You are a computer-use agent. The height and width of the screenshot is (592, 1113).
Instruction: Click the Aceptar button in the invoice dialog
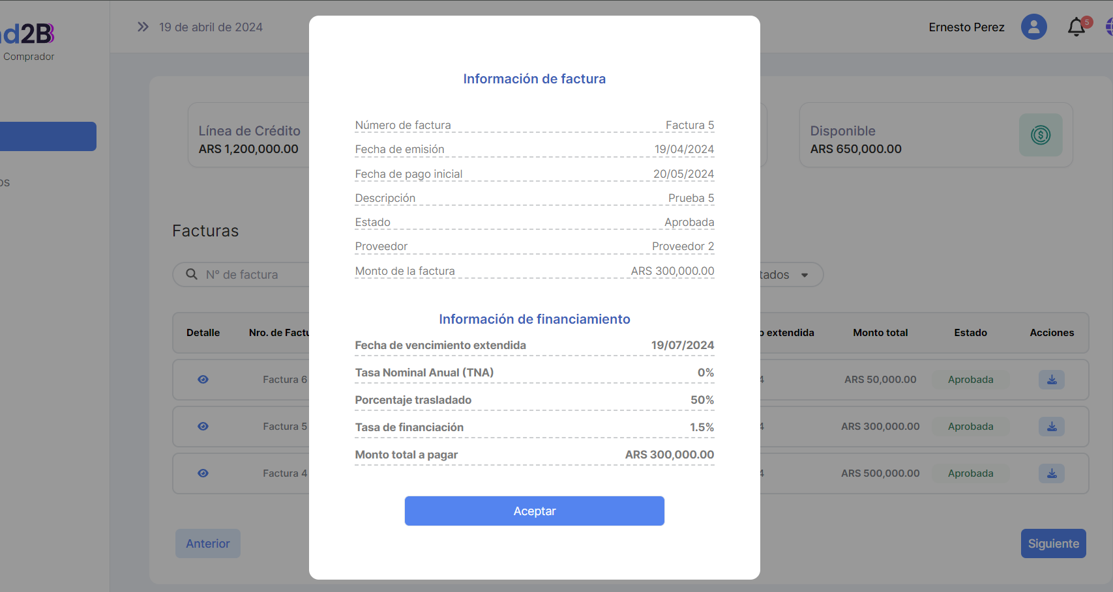[534, 511]
